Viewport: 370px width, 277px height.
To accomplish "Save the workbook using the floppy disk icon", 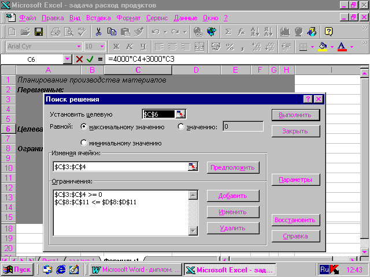I will pos(39,32).
